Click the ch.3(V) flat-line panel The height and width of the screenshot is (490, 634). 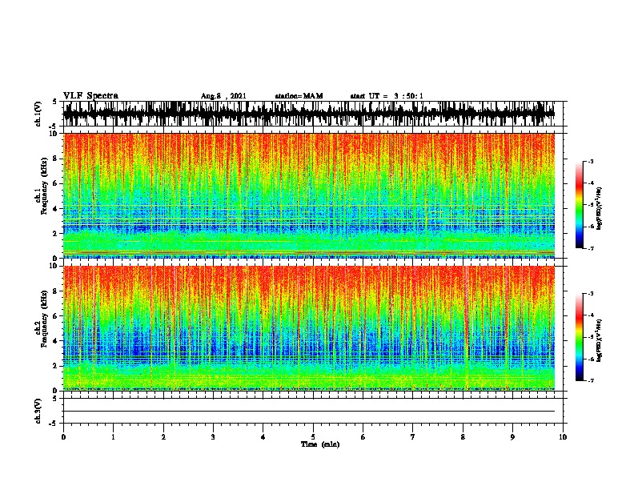coord(315,411)
